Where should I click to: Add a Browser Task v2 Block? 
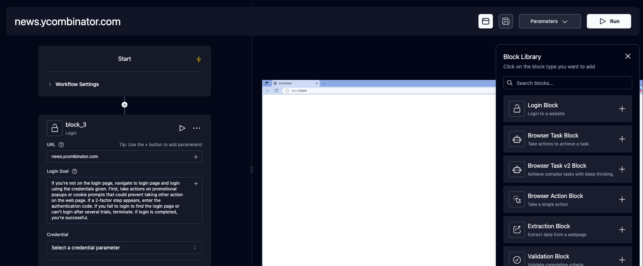coord(622,170)
